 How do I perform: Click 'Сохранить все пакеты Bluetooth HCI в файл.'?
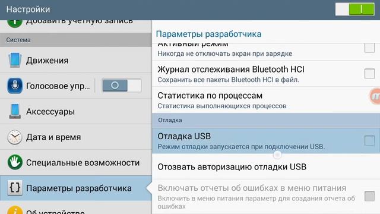[x=228, y=80]
